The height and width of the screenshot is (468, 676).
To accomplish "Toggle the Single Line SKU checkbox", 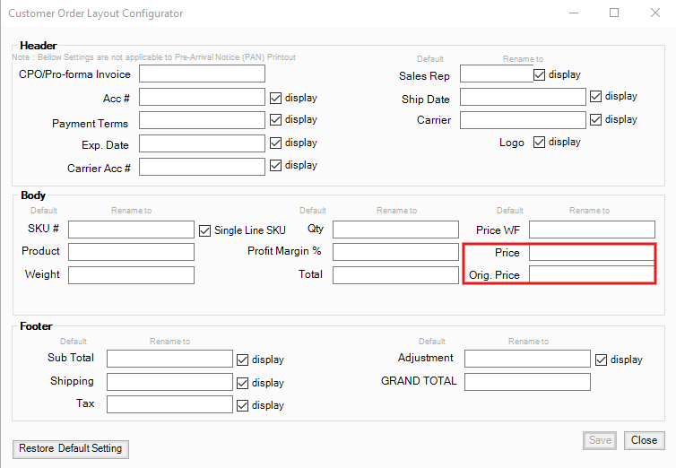I will point(204,230).
